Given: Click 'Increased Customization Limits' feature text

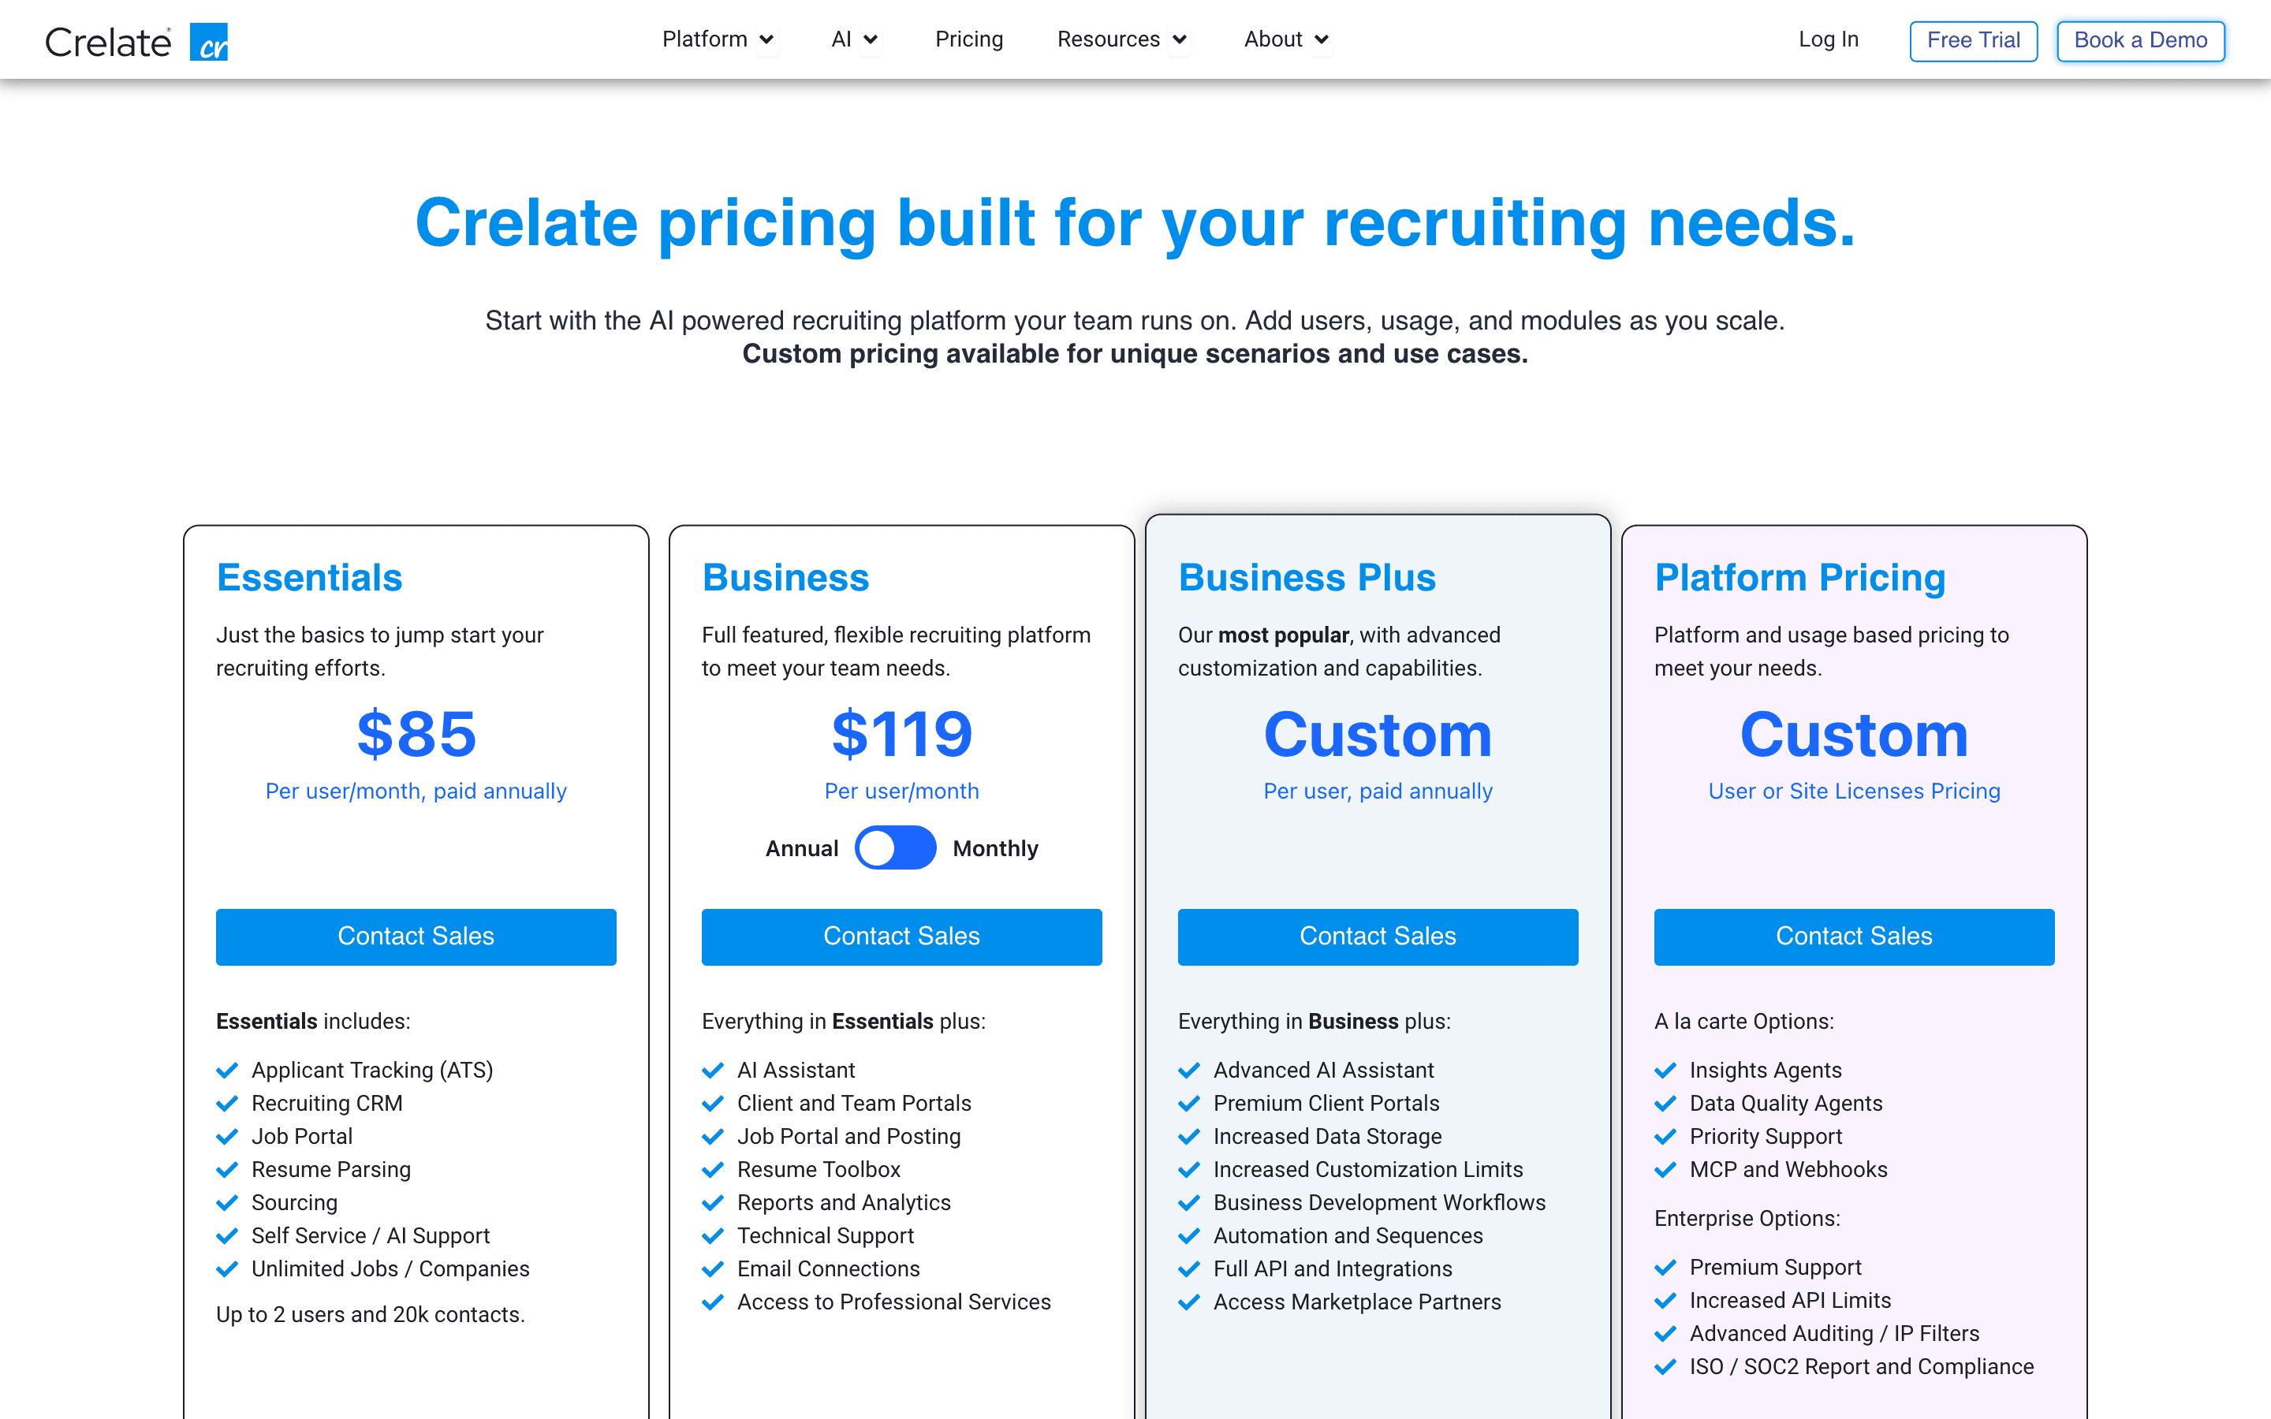Looking at the screenshot, I should (1368, 1169).
